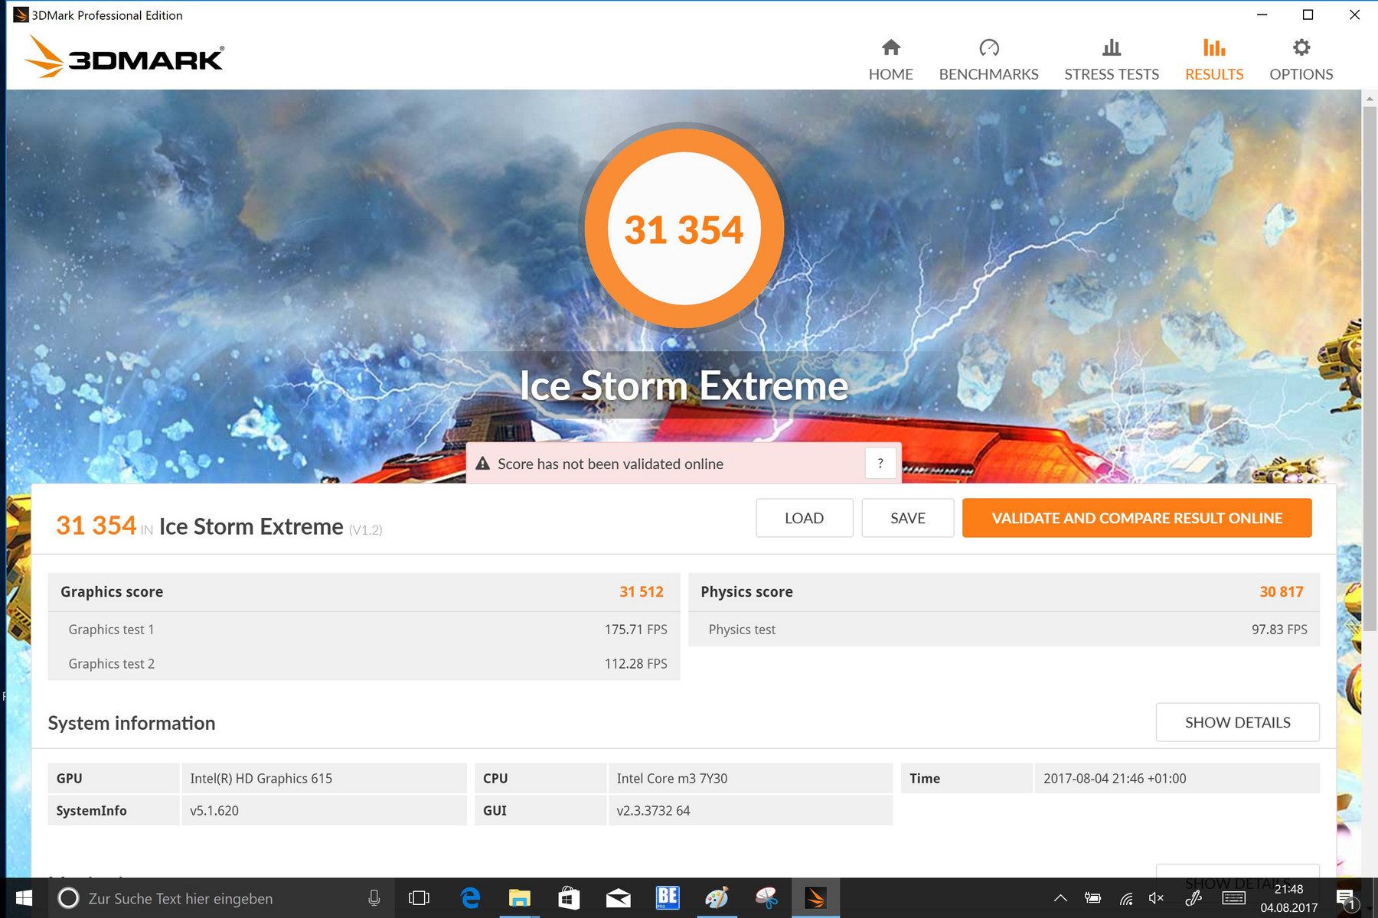The width and height of the screenshot is (1378, 918).
Task: Open the Action Center notifications icon
Action: click(x=1347, y=899)
